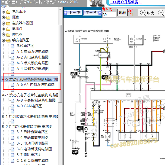165x165 pixels.
Task: Open B-3 后除雾器电路图
Action: coord(32,132)
